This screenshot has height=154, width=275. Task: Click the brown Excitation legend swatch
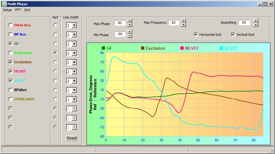pos(142,48)
